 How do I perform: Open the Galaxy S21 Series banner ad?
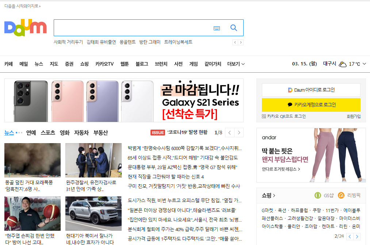124,100
